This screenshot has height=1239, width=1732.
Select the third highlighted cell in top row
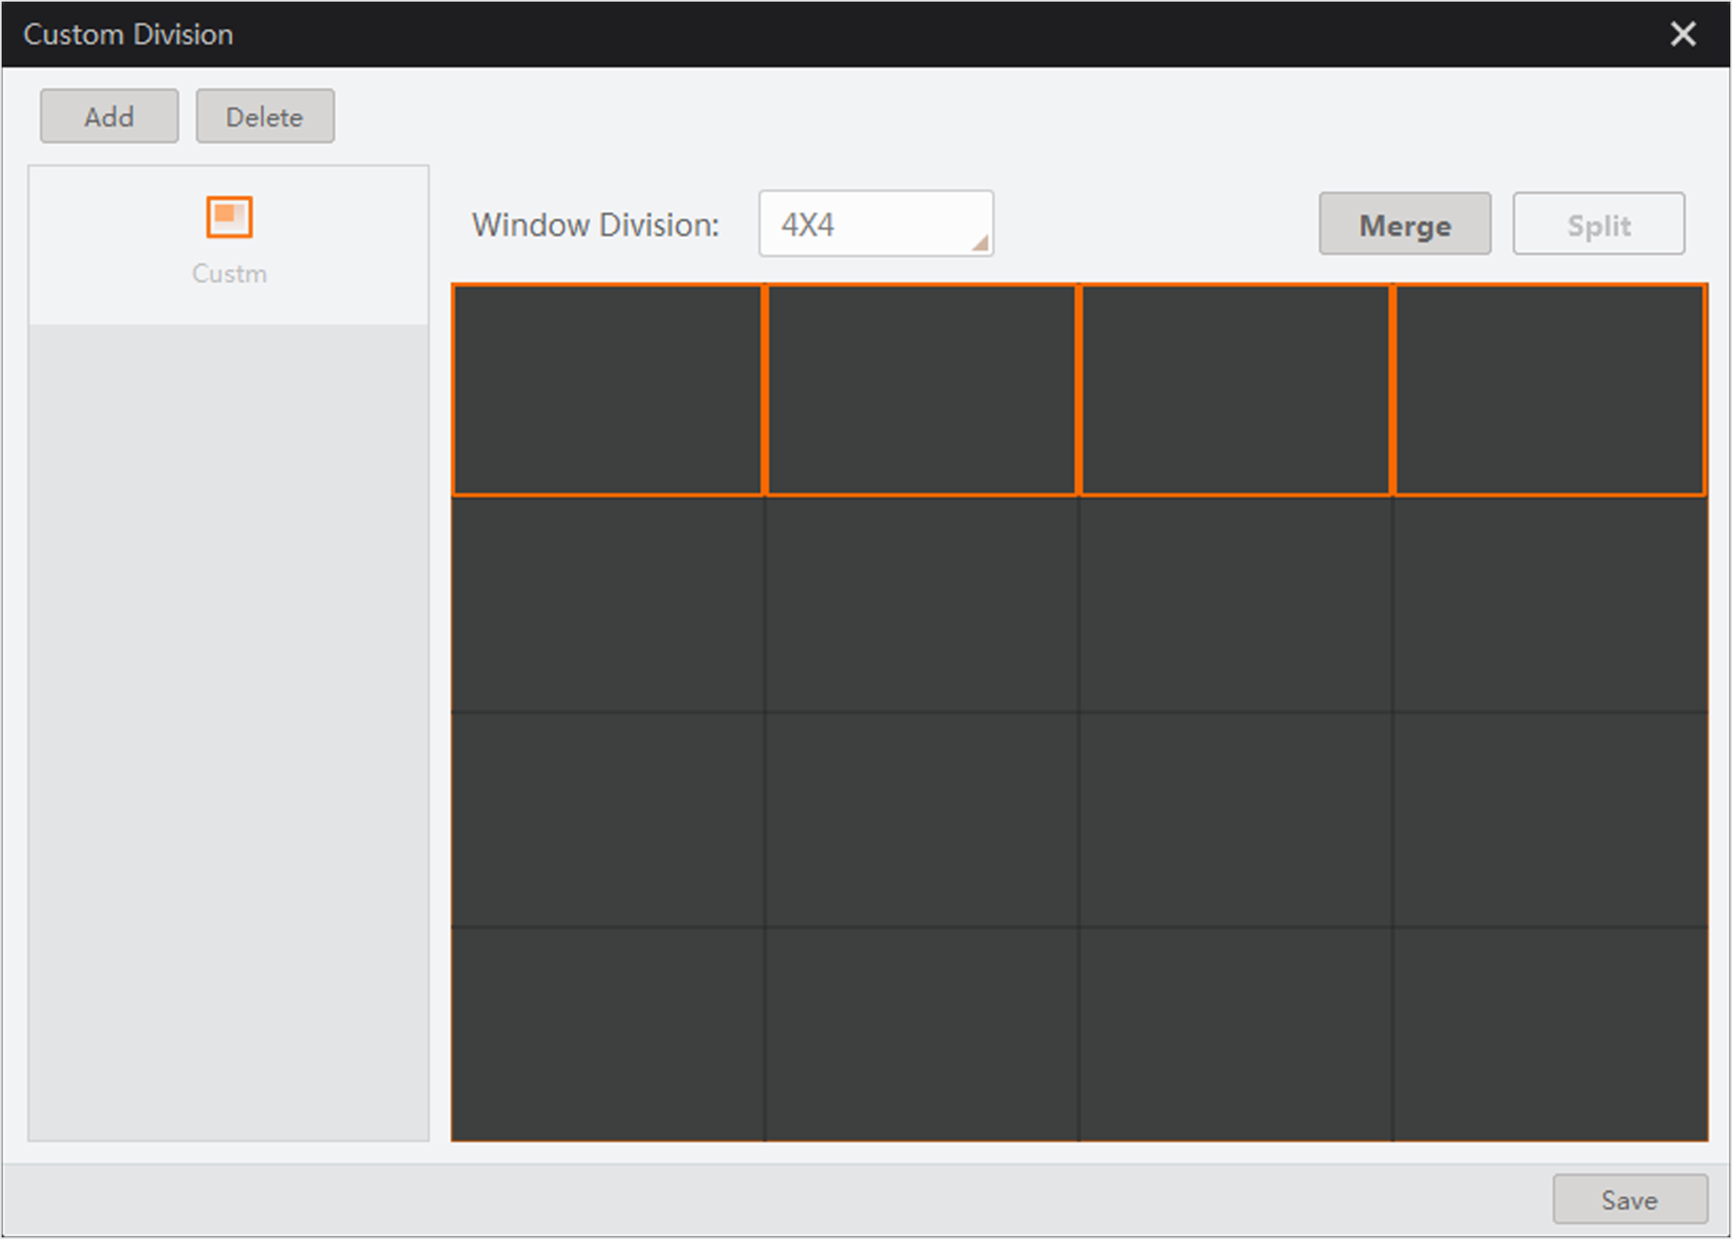click(x=1235, y=390)
